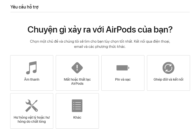The image size is (195, 129).
Task: Click the battery icon for Pin và sạc
Action: 123,68
